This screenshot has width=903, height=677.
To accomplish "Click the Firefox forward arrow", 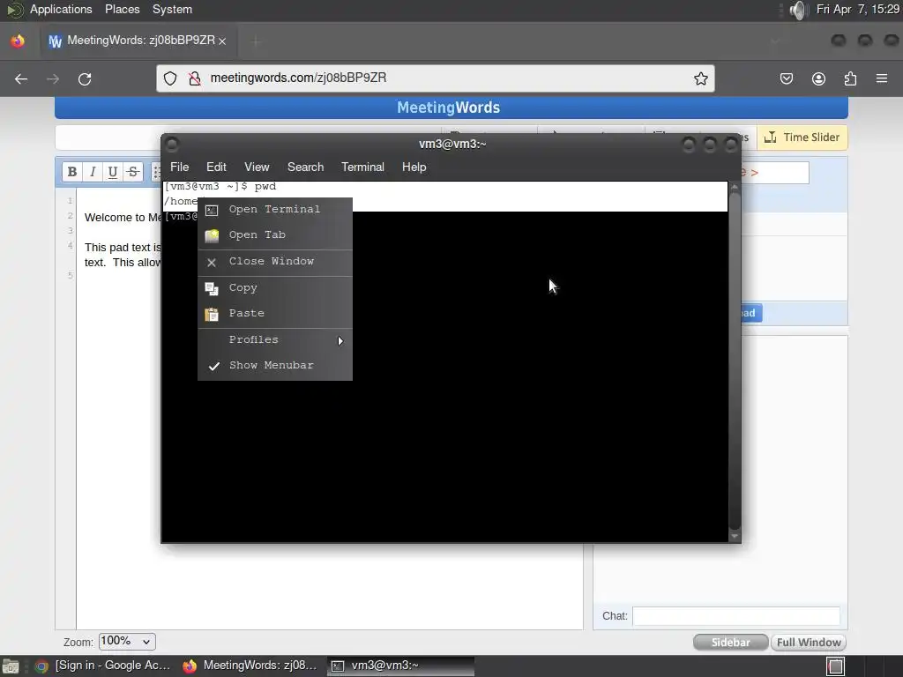I will pyautogui.click(x=53, y=78).
